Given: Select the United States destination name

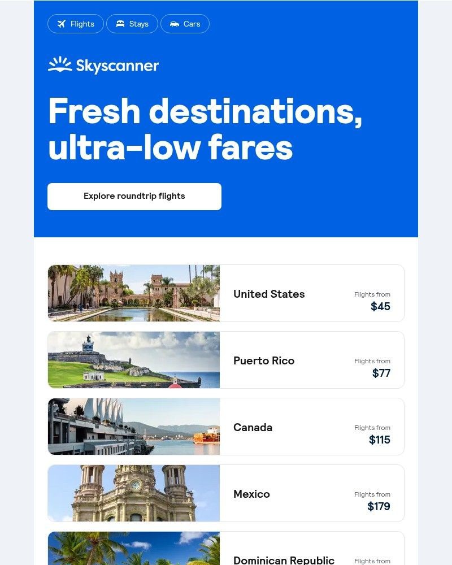Looking at the screenshot, I should (269, 294).
